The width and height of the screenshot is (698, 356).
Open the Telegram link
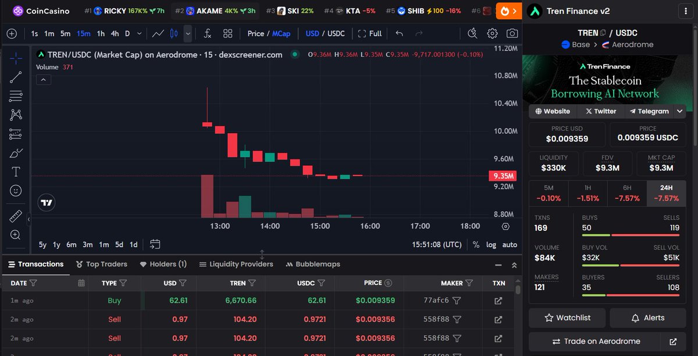(649, 111)
